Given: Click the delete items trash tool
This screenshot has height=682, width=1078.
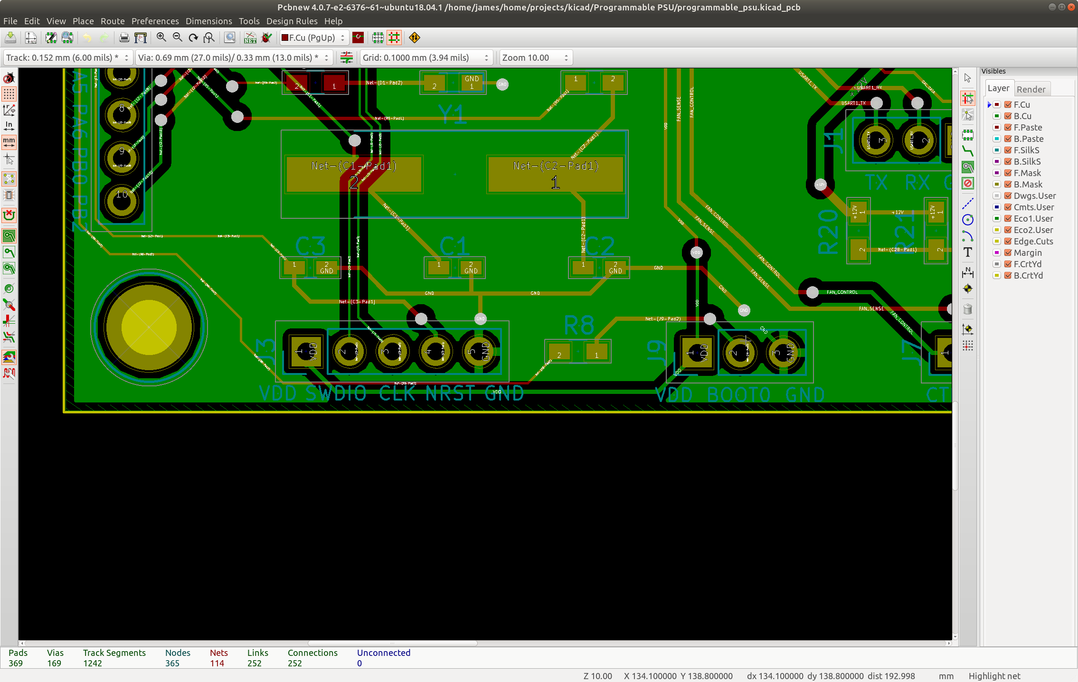Looking at the screenshot, I should (x=967, y=309).
